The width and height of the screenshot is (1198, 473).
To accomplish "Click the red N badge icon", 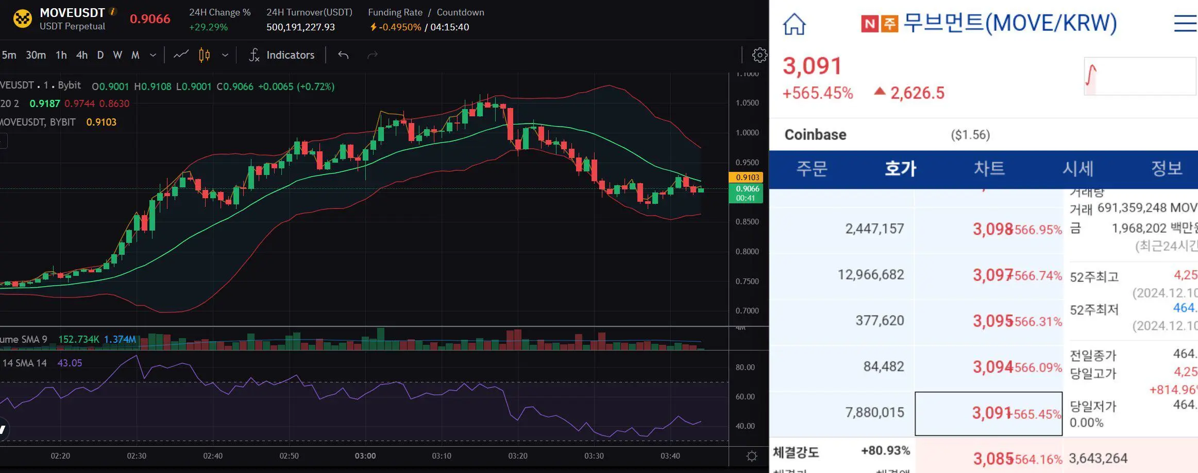I will (x=869, y=24).
